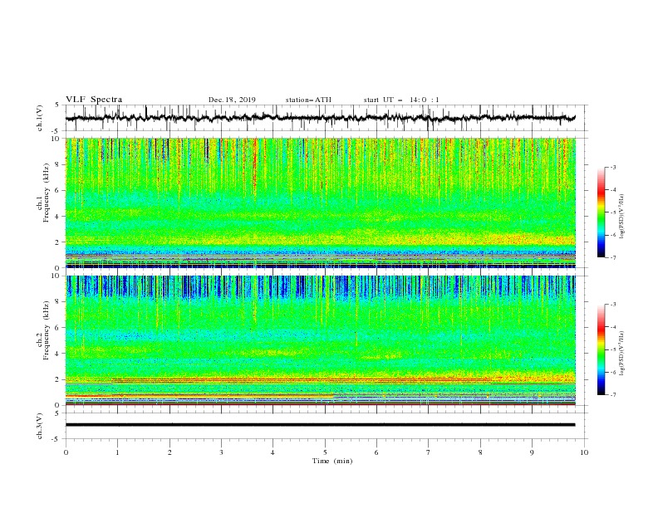658x508 pixels.
Task: Click the "VLF Spectra" title text
Action: click(x=94, y=100)
